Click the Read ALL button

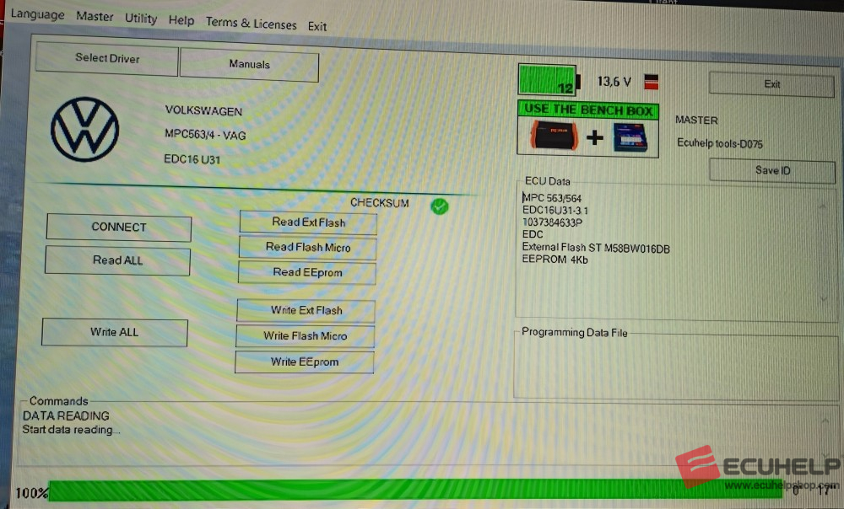click(x=117, y=260)
